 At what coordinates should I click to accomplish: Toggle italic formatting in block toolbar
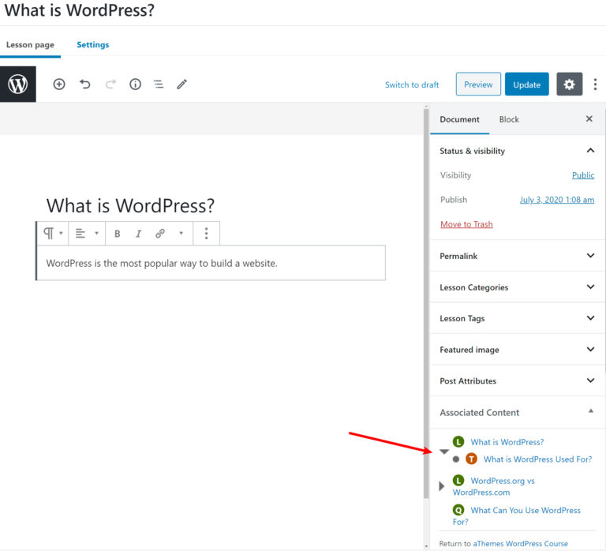pos(139,234)
